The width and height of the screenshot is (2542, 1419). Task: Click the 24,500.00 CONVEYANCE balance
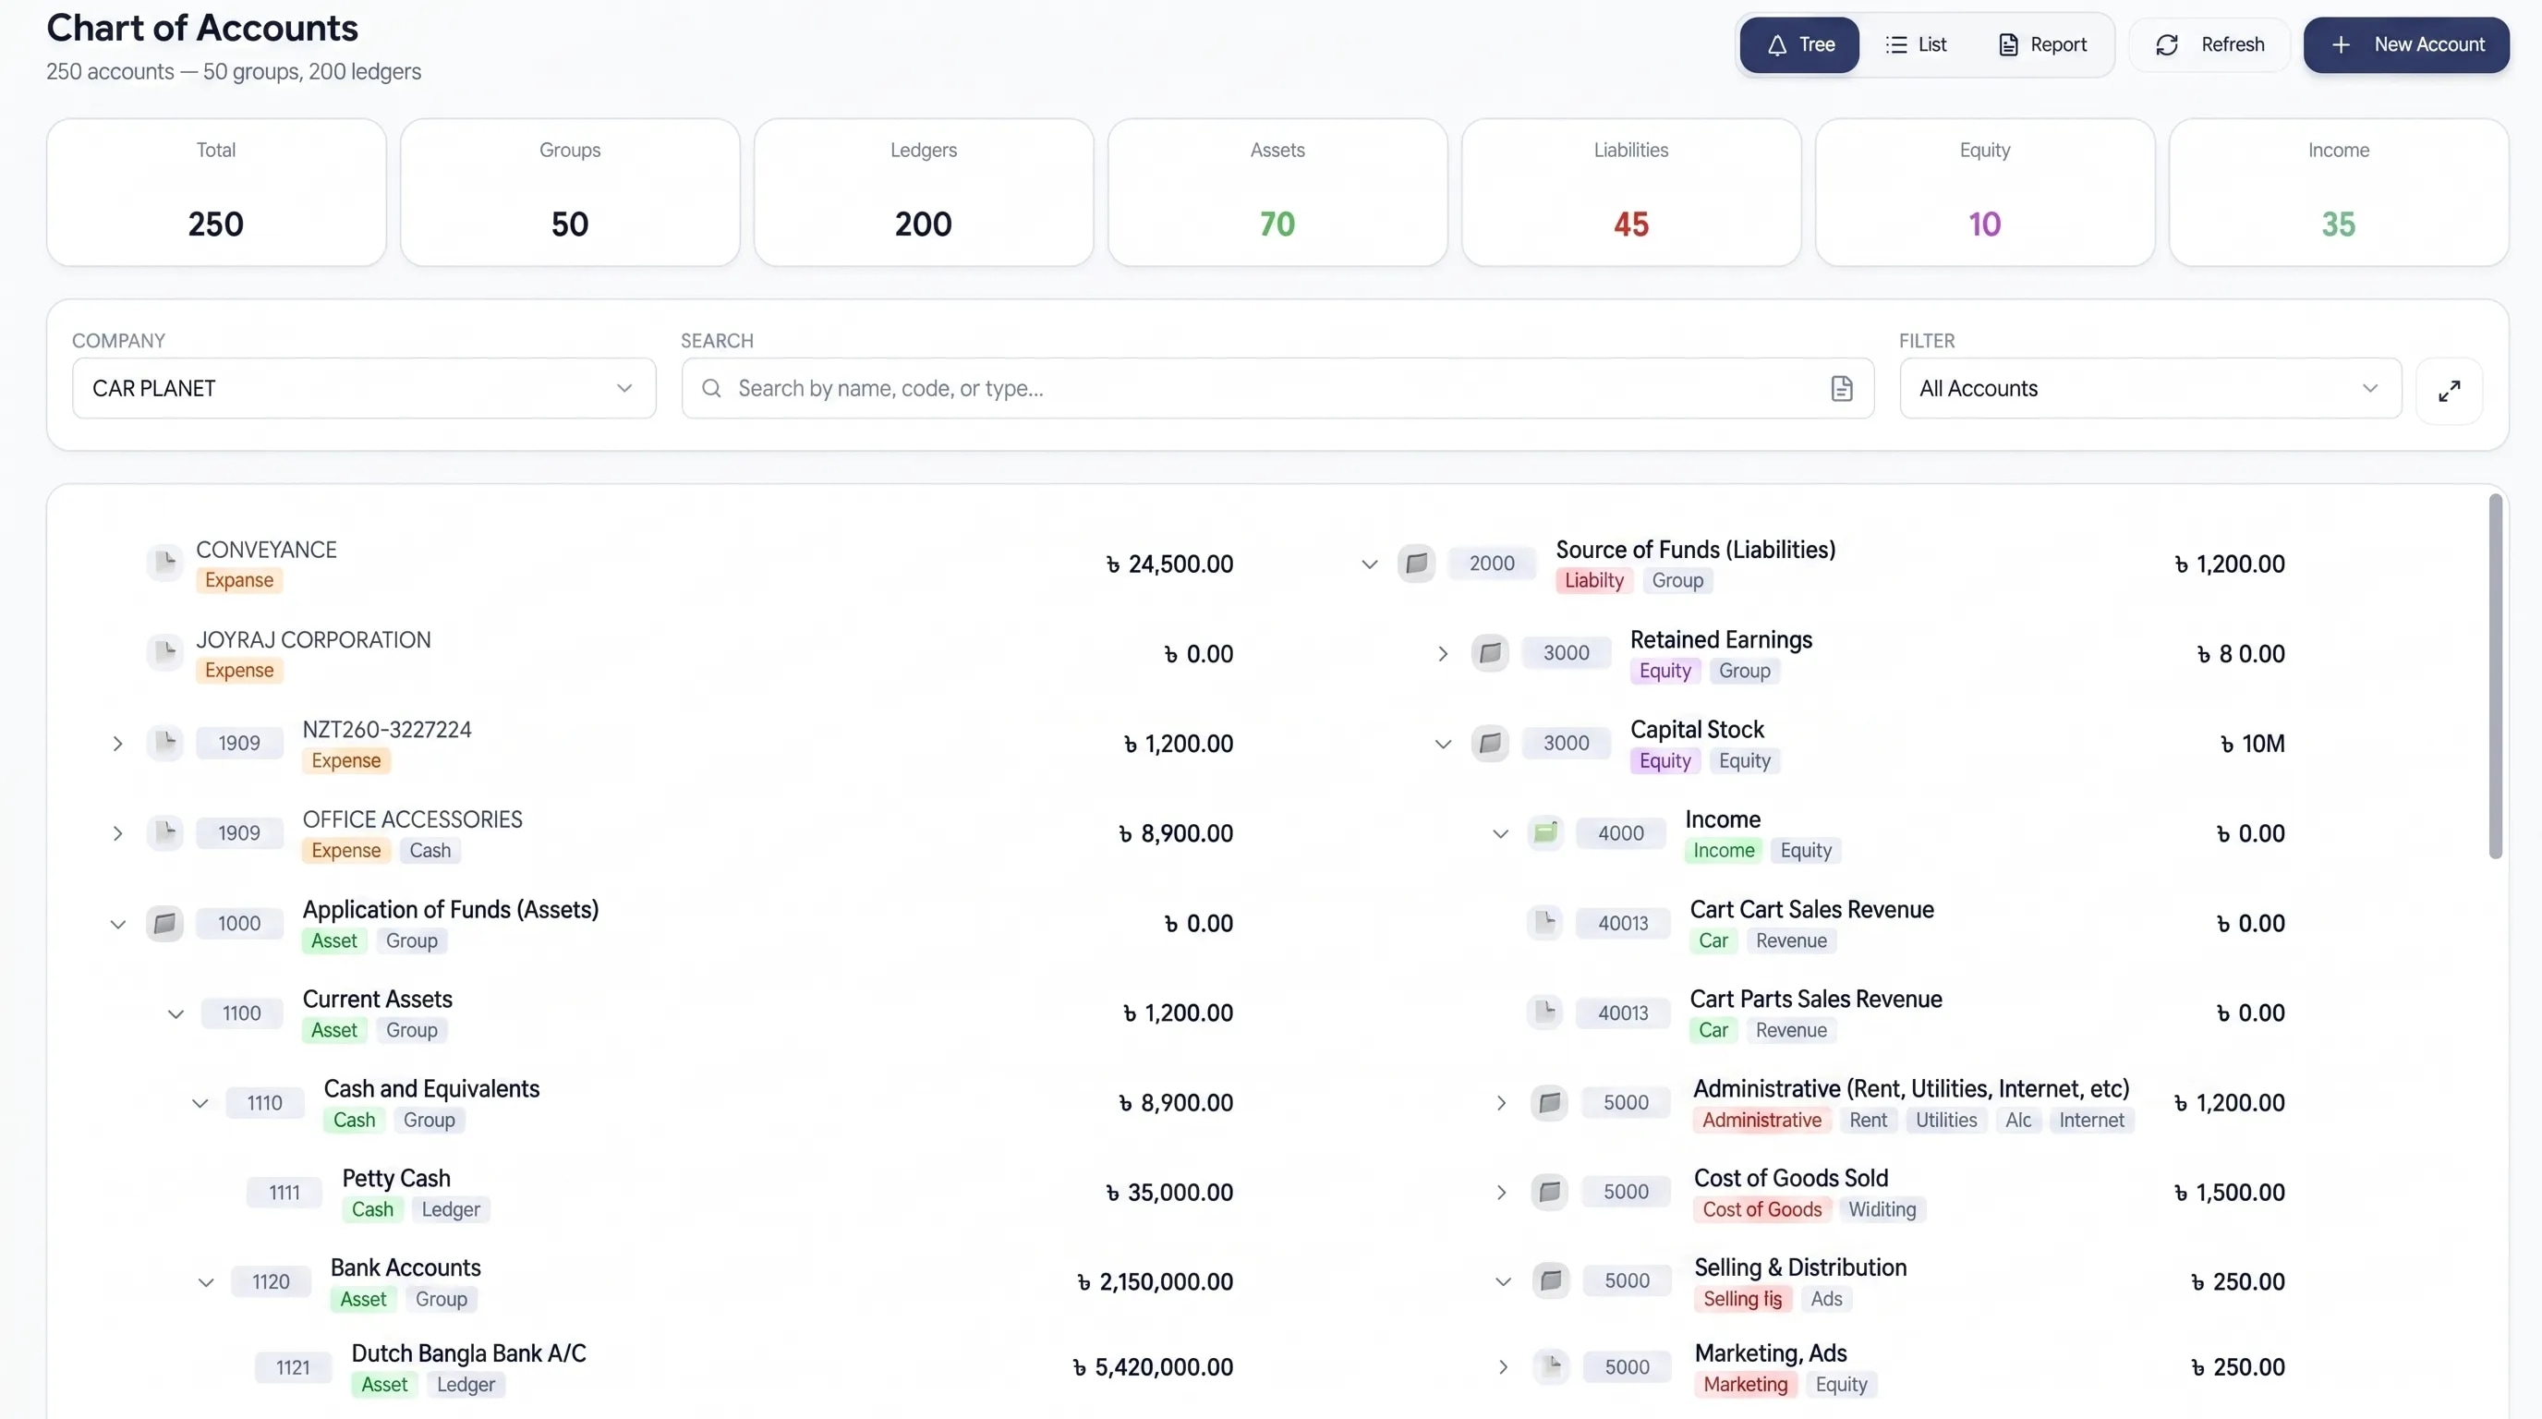1169,564
